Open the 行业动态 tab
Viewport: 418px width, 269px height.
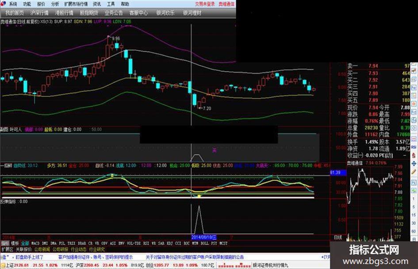pyautogui.click(x=78, y=250)
